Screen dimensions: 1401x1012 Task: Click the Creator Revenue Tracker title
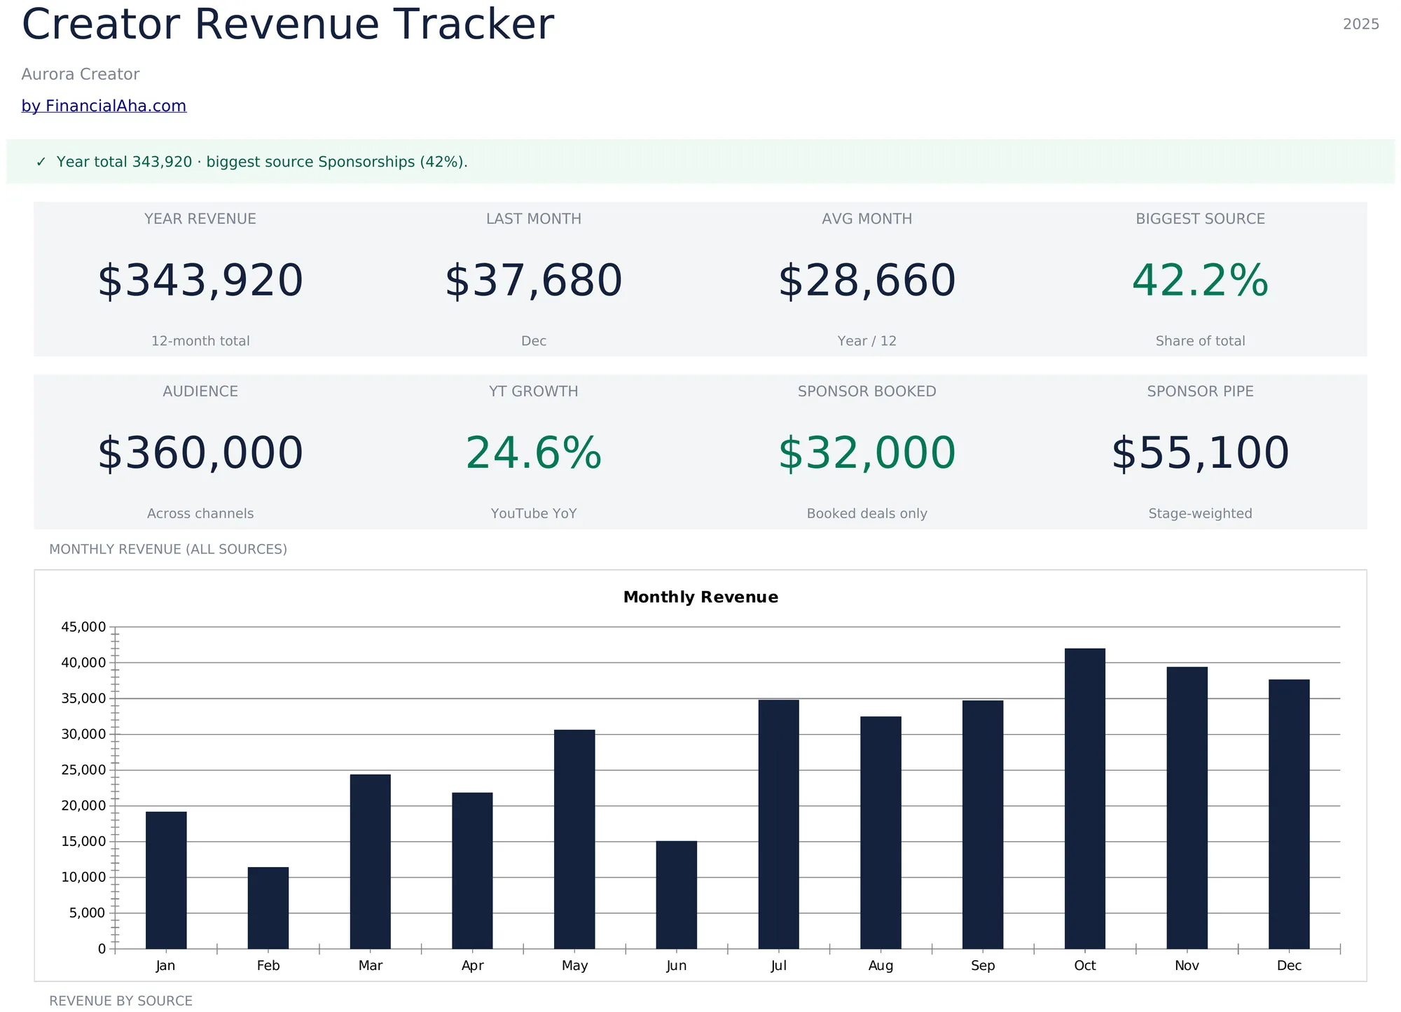[x=288, y=24]
